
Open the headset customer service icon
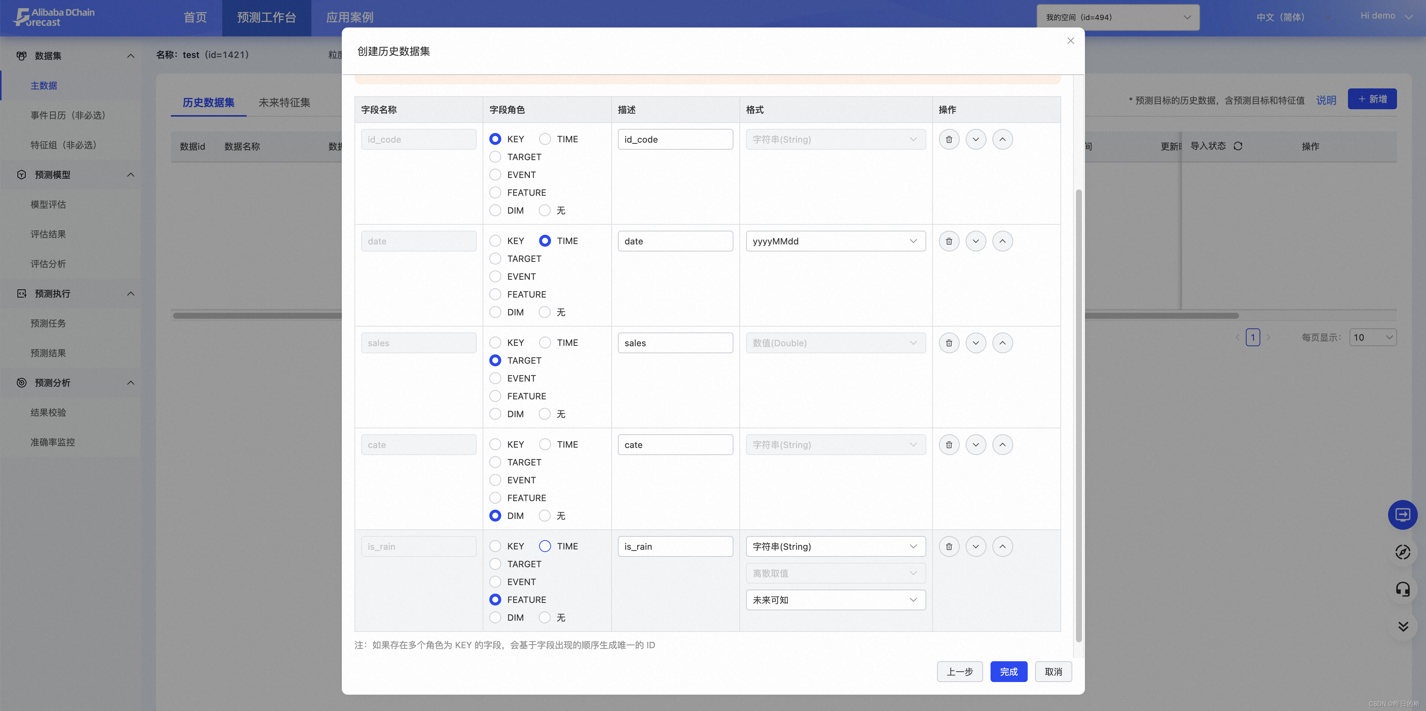click(x=1402, y=589)
